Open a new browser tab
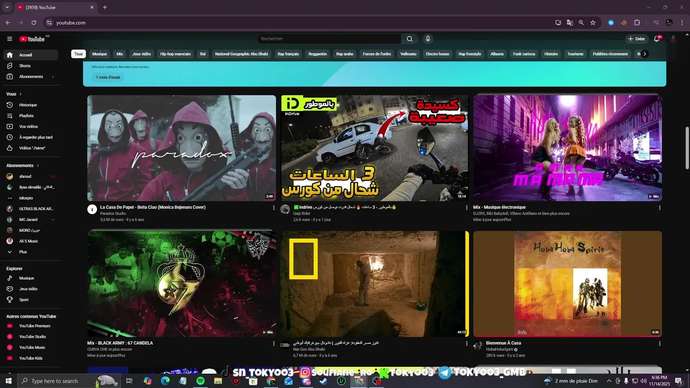This screenshot has height=388, width=690. tap(105, 8)
